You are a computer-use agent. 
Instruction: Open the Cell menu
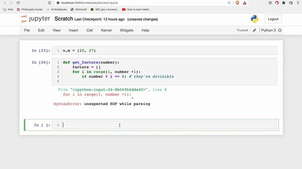[x=90, y=30]
